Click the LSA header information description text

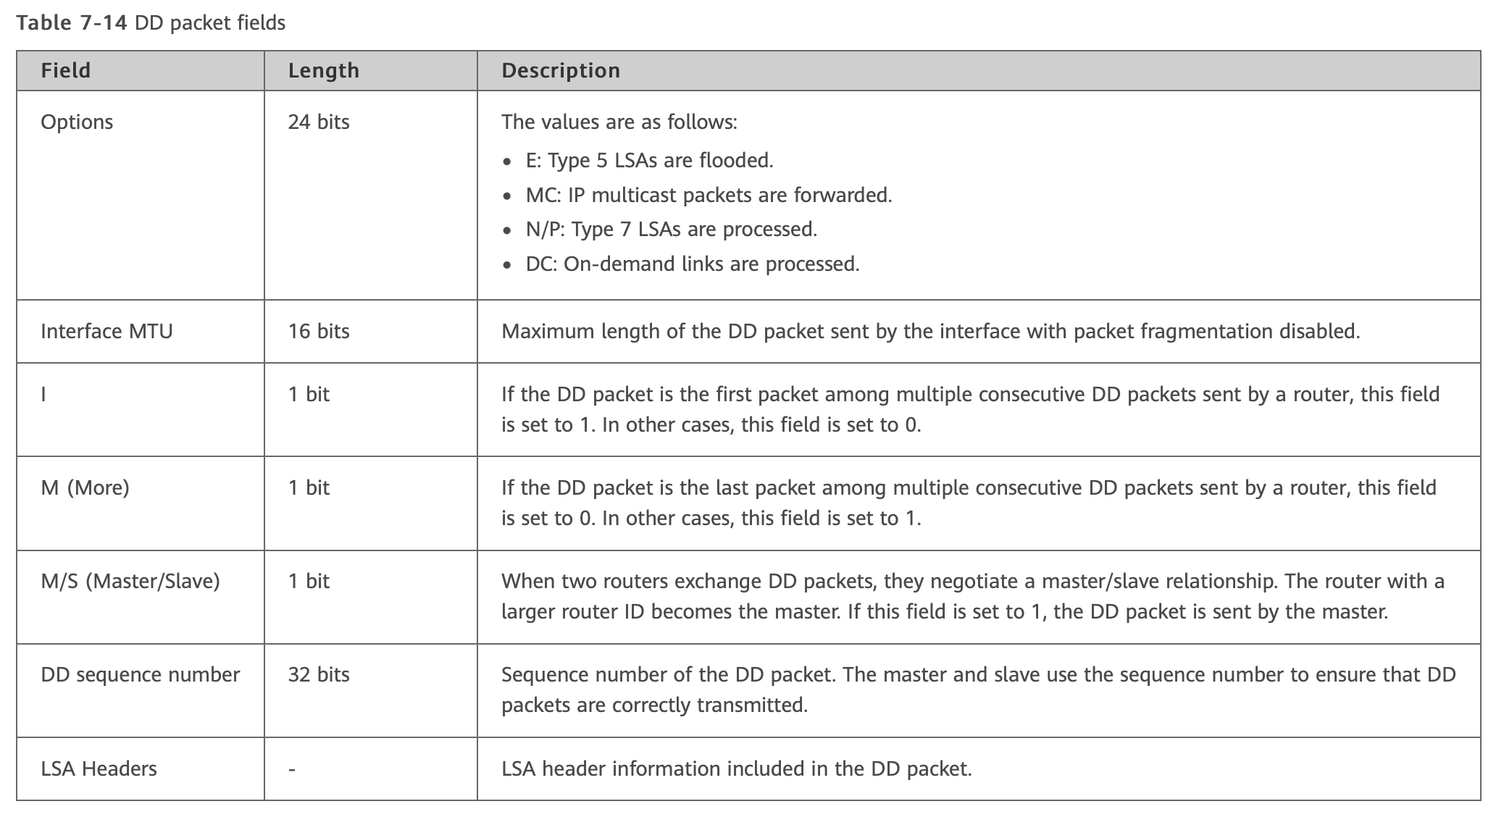736,768
